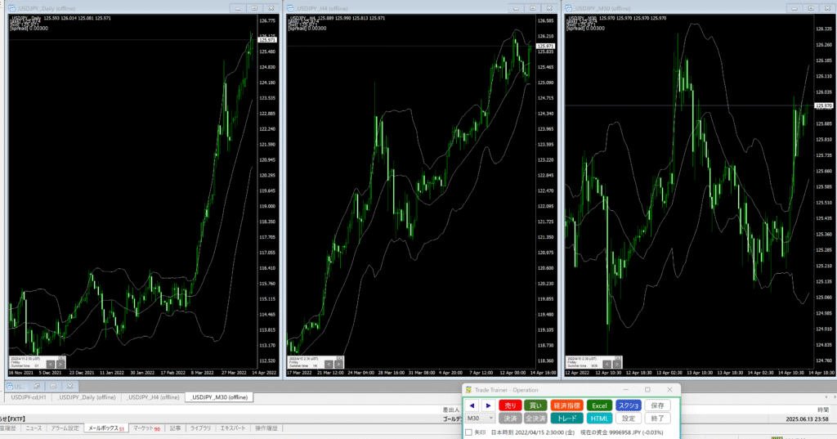The height and width of the screenshot is (439, 837).
Task: Click the H4 chart's right arrow button
Action: [338, 365]
